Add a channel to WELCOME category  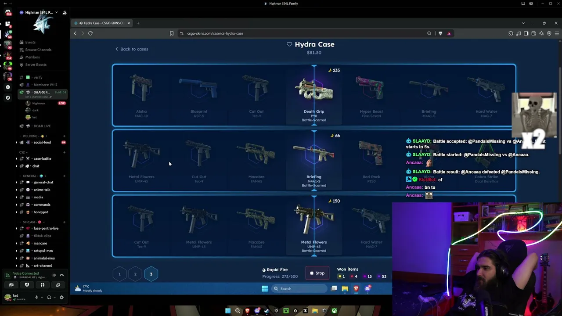64,136
